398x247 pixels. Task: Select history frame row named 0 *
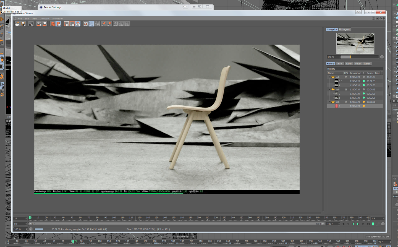pyautogui.click(x=355, y=81)
